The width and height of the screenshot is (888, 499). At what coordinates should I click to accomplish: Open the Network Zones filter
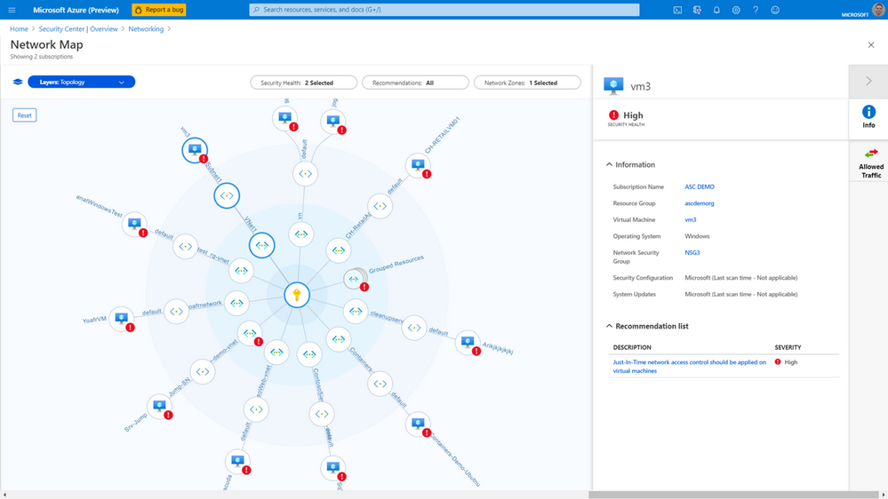tap(527, 83)
